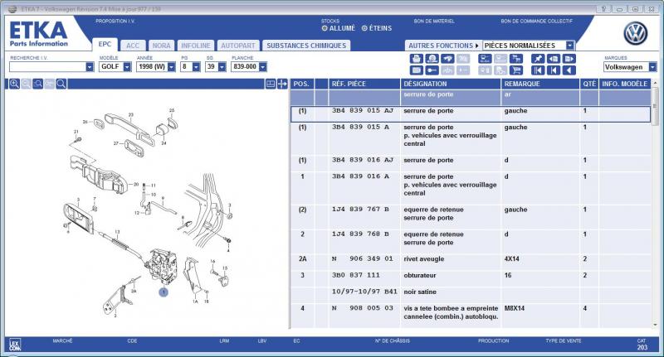Click the RÉF. PIÈCE column header
This screenshot has width=664, height=357.
click(x=364, y=84)
